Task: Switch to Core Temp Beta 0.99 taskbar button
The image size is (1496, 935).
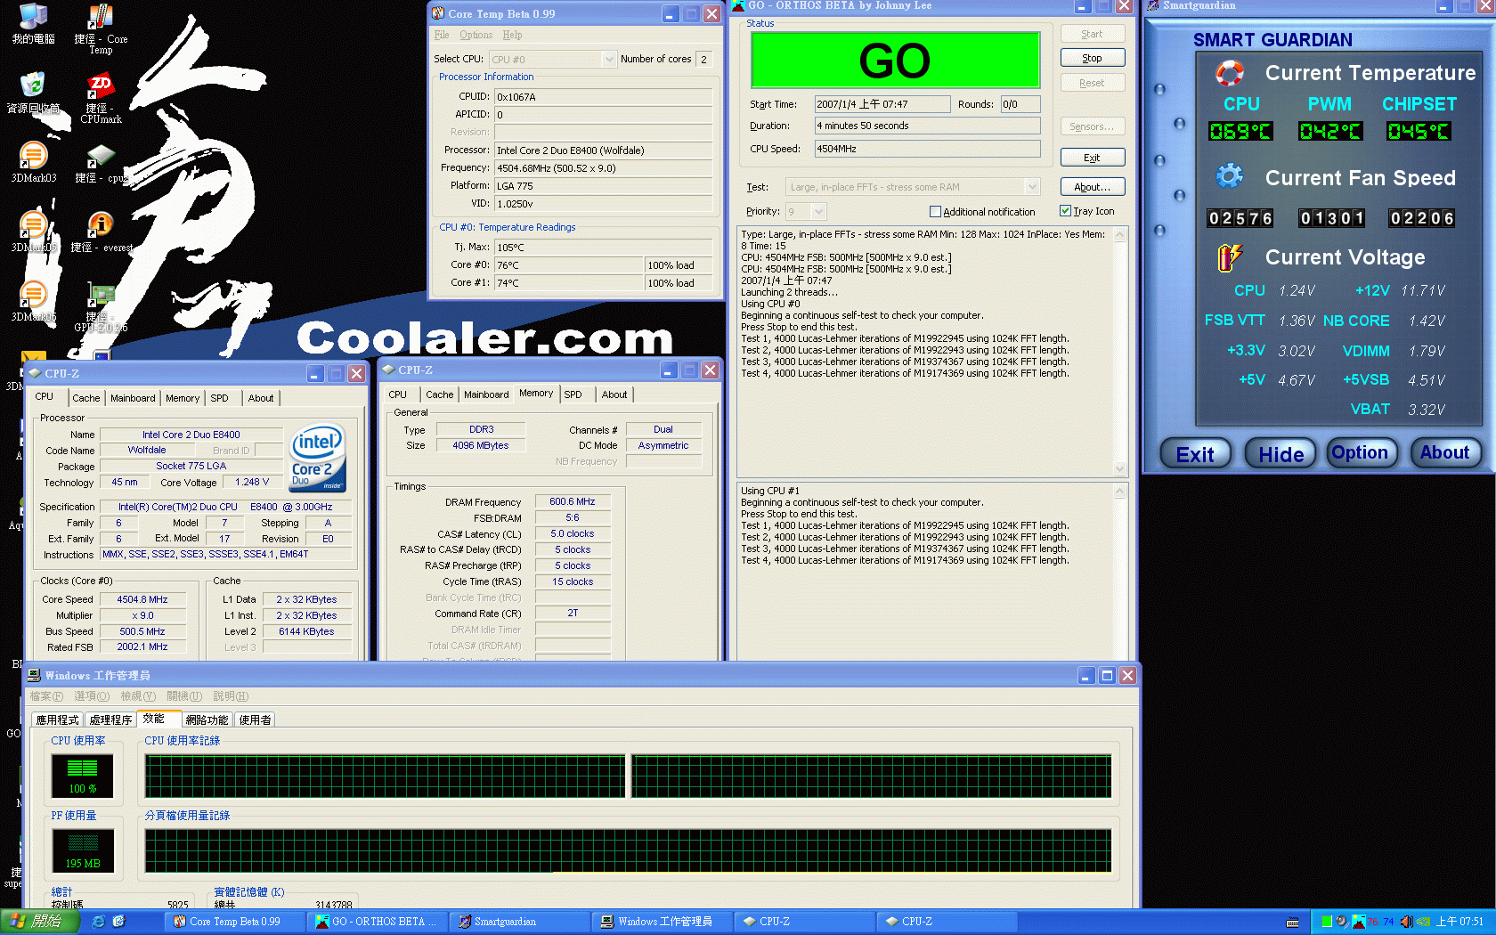Action: tap(233, 922)
